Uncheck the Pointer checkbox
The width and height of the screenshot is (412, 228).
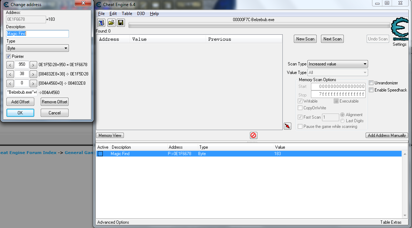click(x=9, y=56)
